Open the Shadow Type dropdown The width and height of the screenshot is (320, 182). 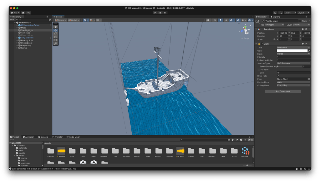[x=293, y=63]
